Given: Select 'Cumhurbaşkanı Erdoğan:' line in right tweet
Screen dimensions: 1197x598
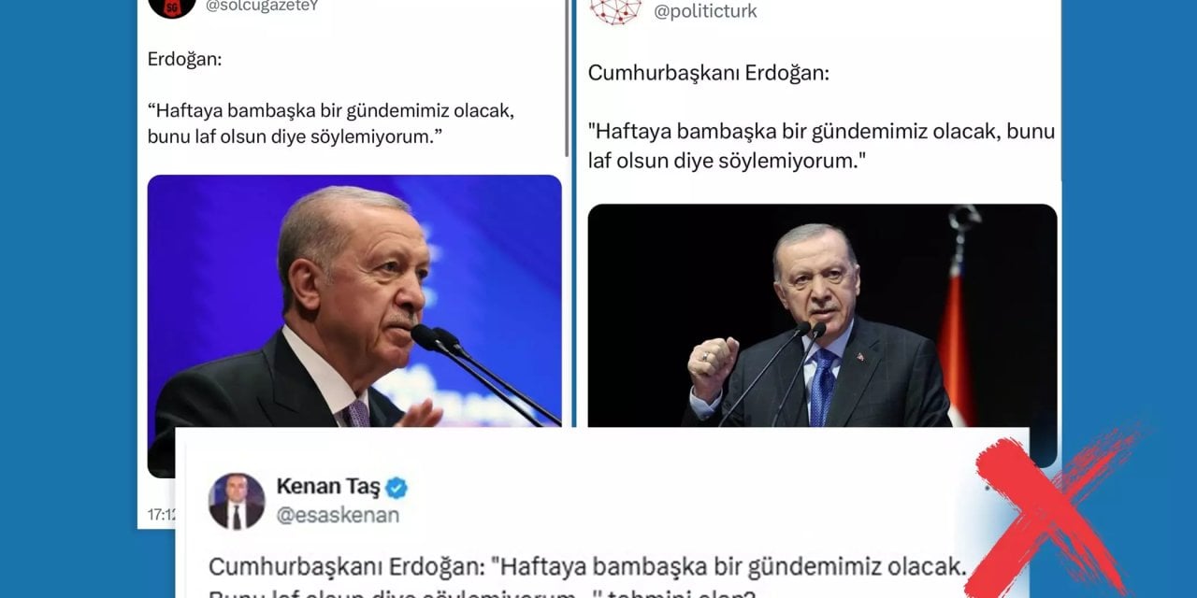Looking at the screenshot, I should [708, 73].
